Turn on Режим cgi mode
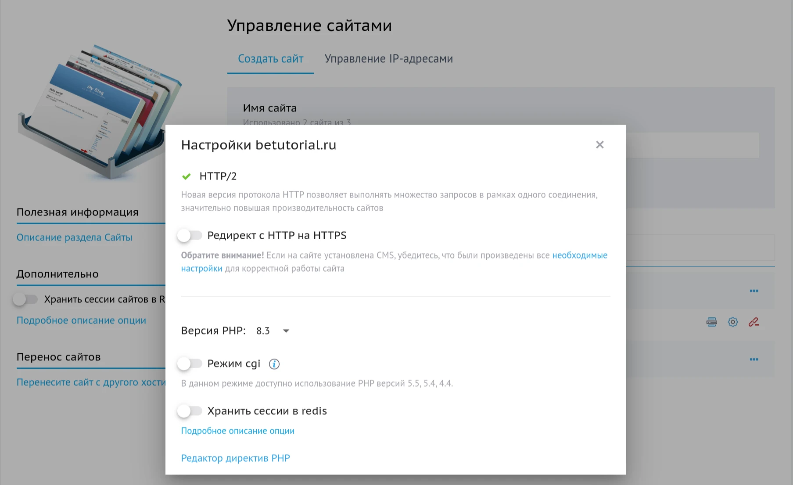Viewport: 793px width, 485px height. 190,363
